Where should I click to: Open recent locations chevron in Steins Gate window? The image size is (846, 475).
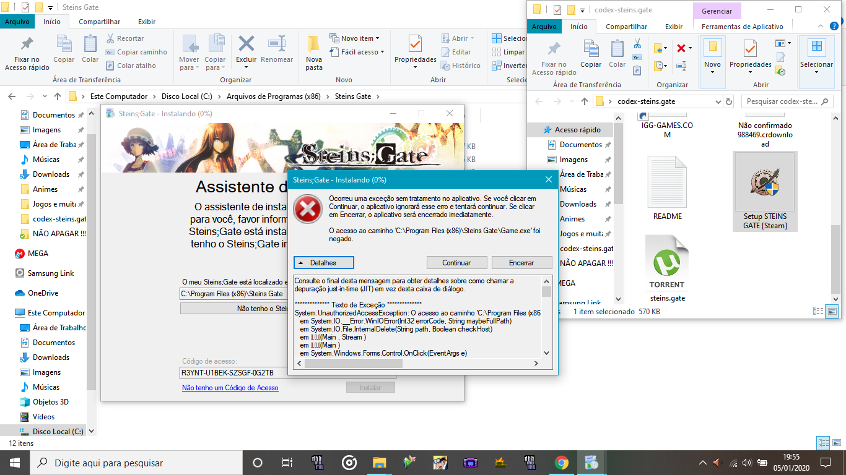pyautogui.click(x=45, y=96)
